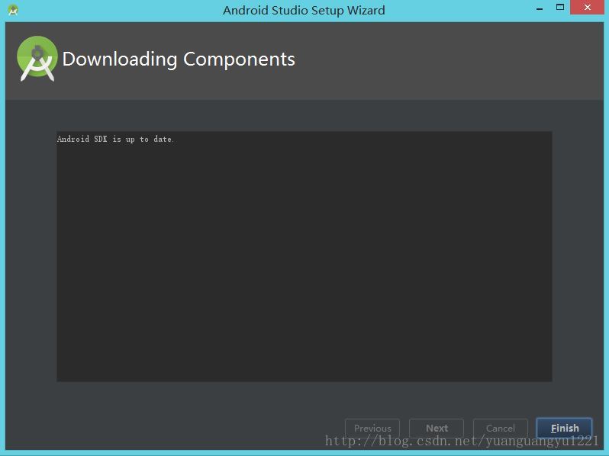Minimize the Setup Wizard window
The width and height of the screenshot is (609, 456).
[540, 8]
